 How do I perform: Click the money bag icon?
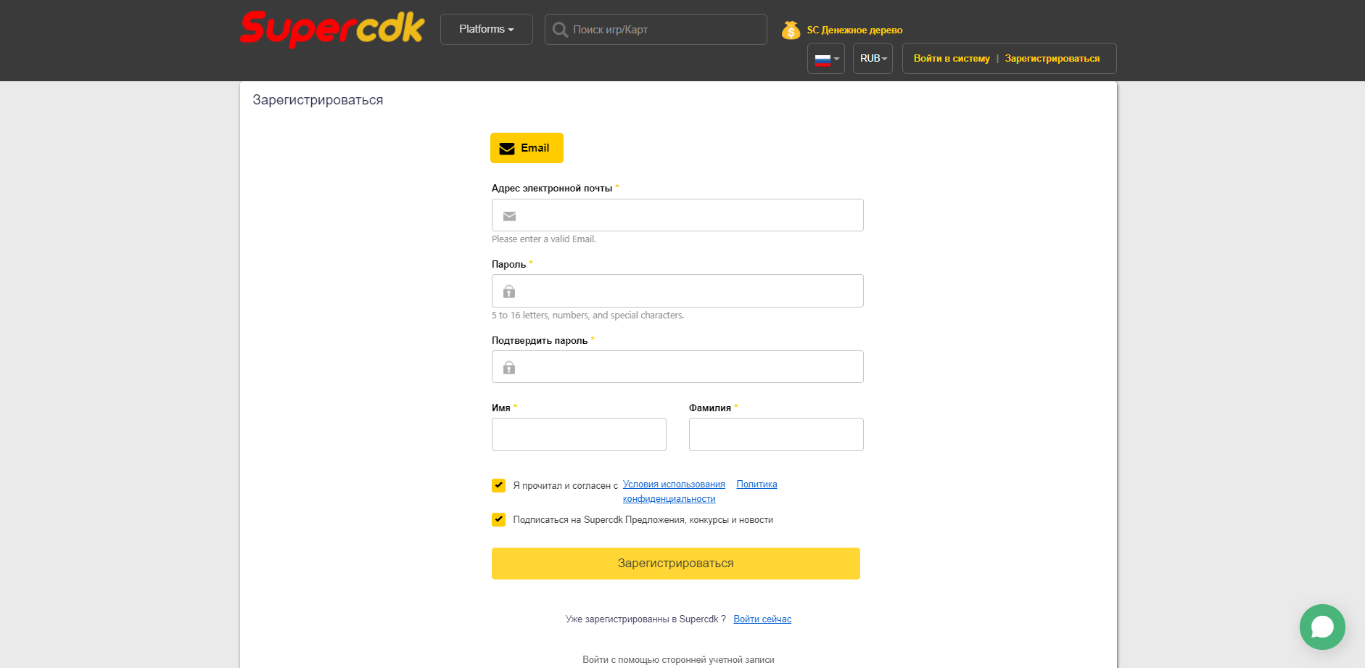click(791, 30)
